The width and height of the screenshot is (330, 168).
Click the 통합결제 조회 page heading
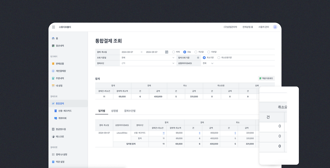click(108, 41)
